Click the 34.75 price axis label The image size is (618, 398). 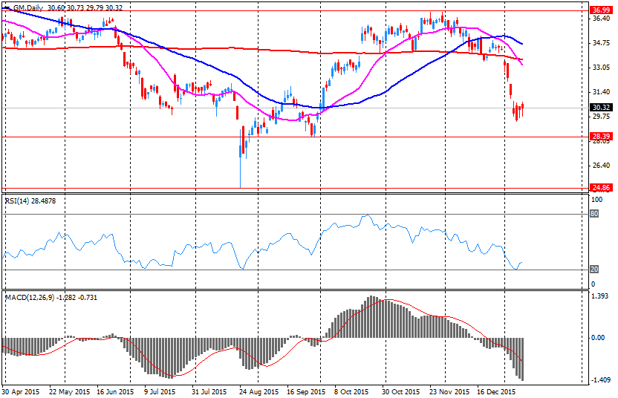pyautogui.click(x=601, y=43)
